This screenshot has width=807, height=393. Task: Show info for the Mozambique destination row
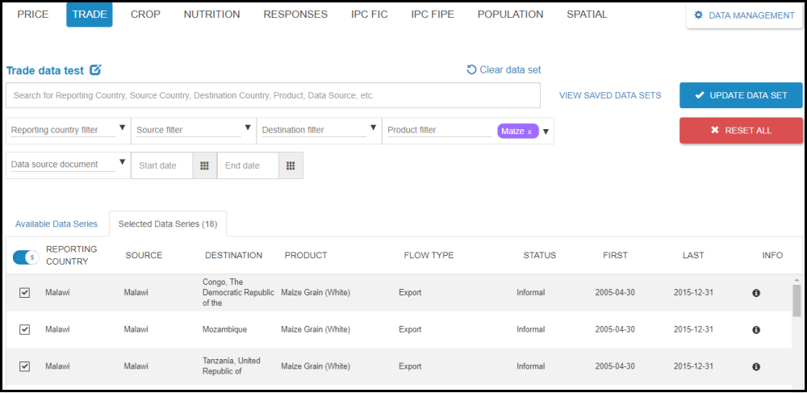tap(756, 330)
